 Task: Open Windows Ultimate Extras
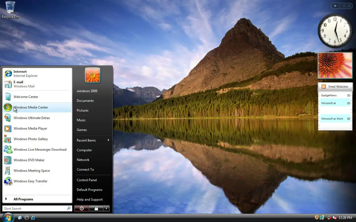pos(37,118)
